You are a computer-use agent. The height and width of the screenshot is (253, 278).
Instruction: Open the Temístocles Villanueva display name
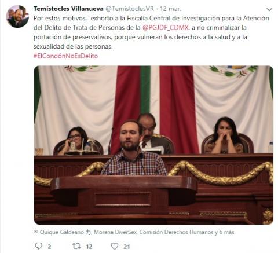(x=68, y=9)
